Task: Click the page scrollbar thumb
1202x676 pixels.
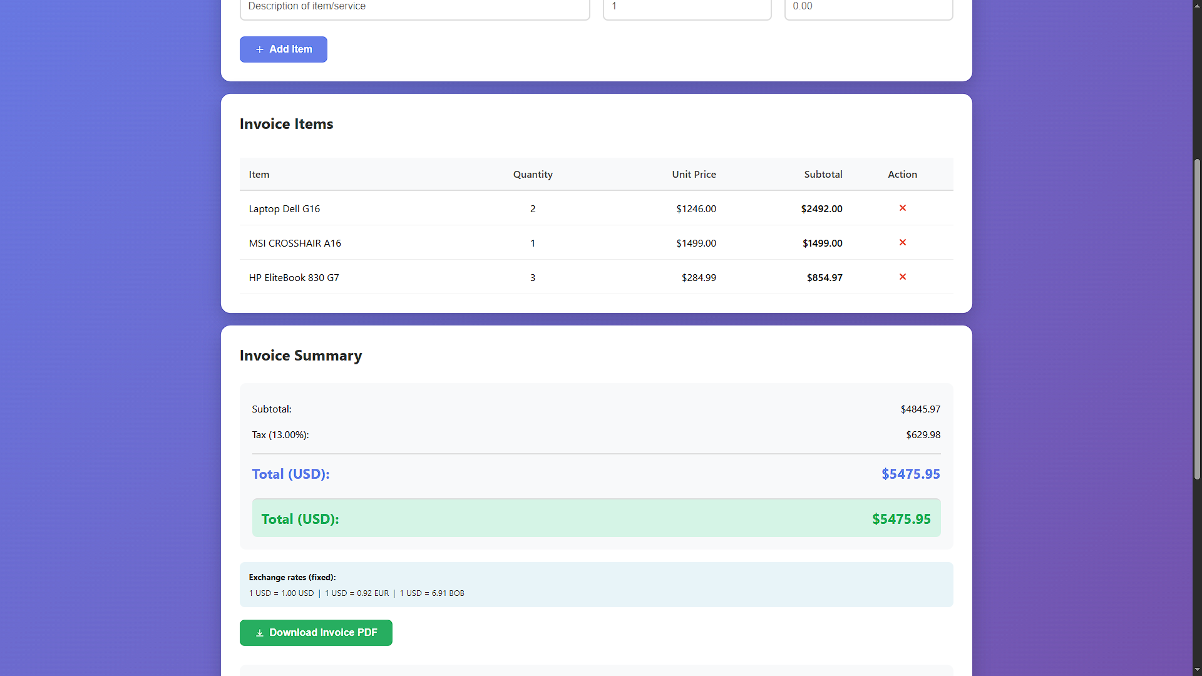Action: click(x=1197, y=319)
